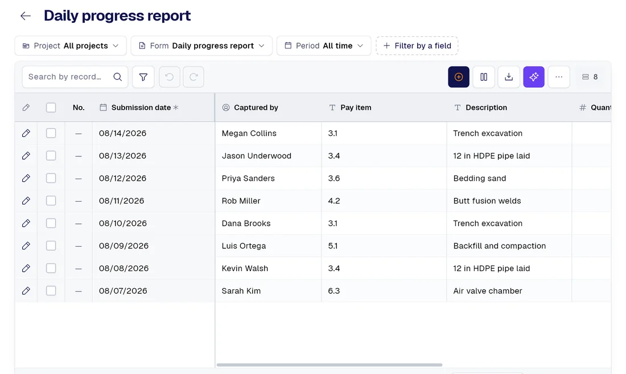This screenshot has width=626, height=374.
Task: Check the 08/08/2026 row checkbox
Action: [x=51, y=268]
